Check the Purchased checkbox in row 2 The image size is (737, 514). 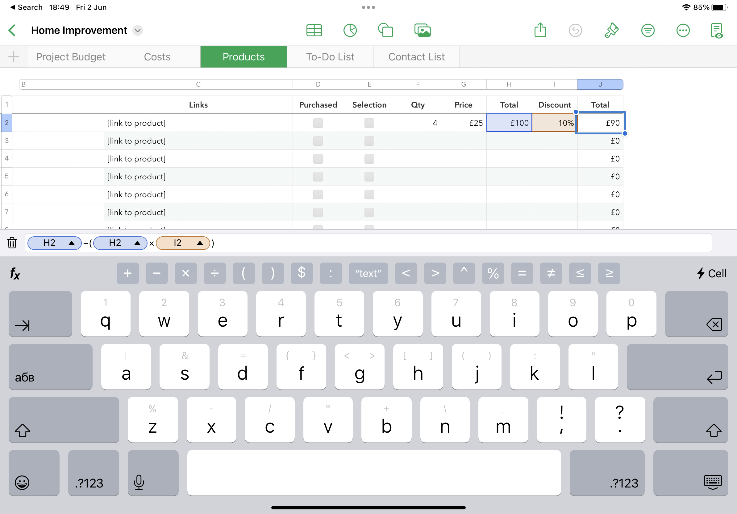point(318,123)
